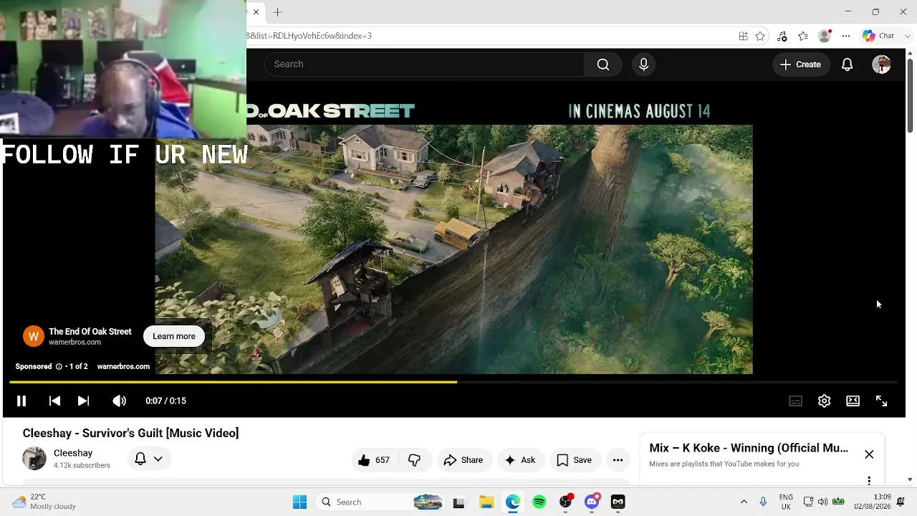Open the Edge browser profile icon

click(825, 36)
